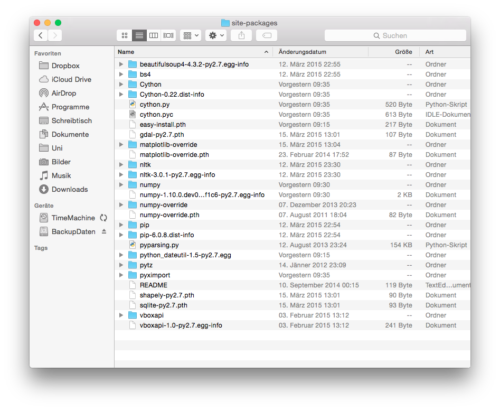Select the cython.py file icon
Screen dimensions: 500x410
(x=133, y=104)
